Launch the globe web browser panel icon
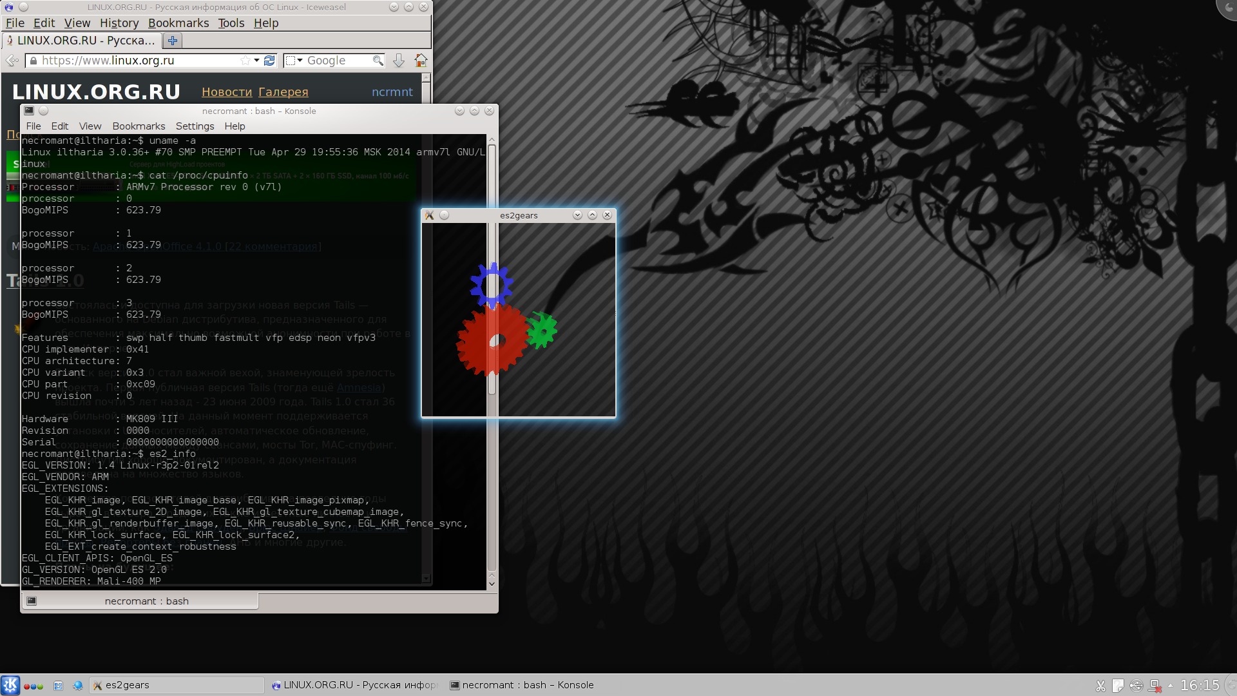Screen dimensions: 1237x696 pos(78,686)
